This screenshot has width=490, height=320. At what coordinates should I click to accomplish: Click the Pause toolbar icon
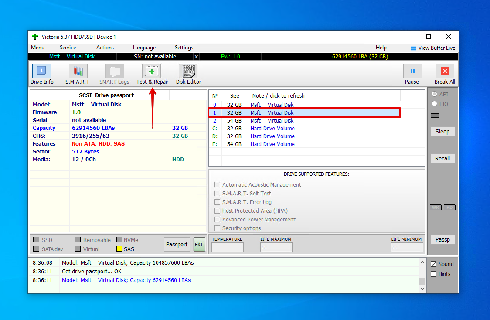pos(412,71)
